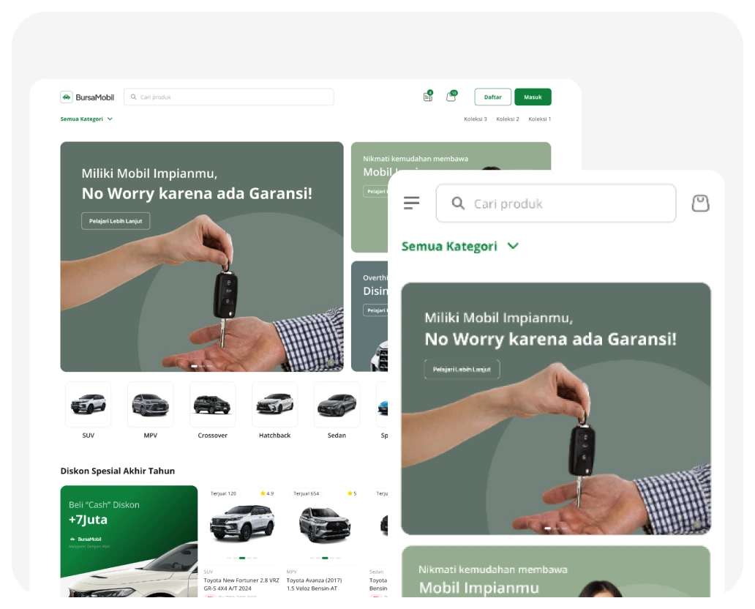
Task: Open the mobile hamburger menu
Action: pyautogui.click(x=412, y=203)
